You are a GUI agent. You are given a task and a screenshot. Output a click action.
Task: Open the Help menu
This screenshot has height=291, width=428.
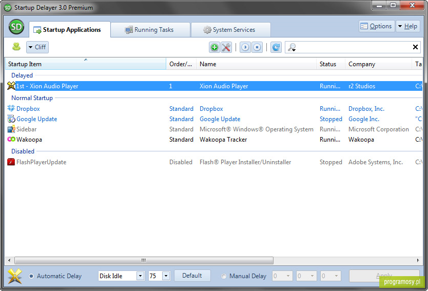pos(408,26)
